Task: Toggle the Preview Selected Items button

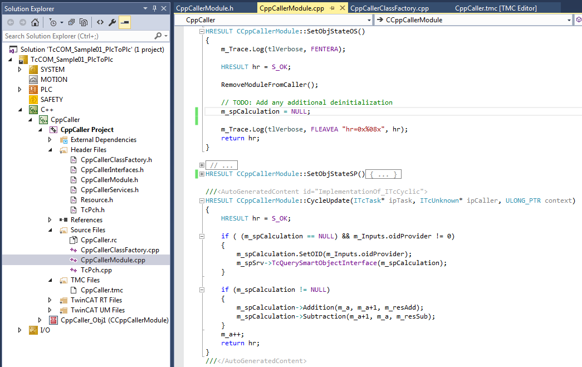Action: click(125, 23)
